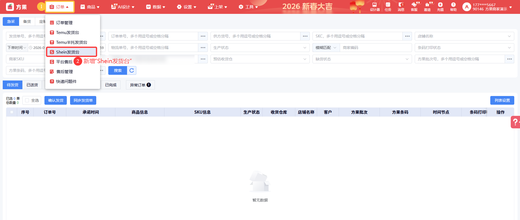520x220 pixels.
Task: Click the refresh icon beside 搜索
Action: pos(132,70)
